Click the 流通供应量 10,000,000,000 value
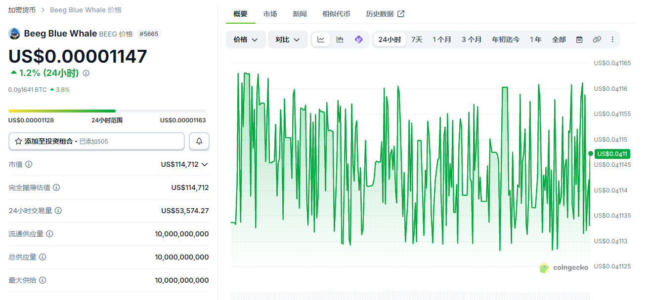 [x=182, y=234]
